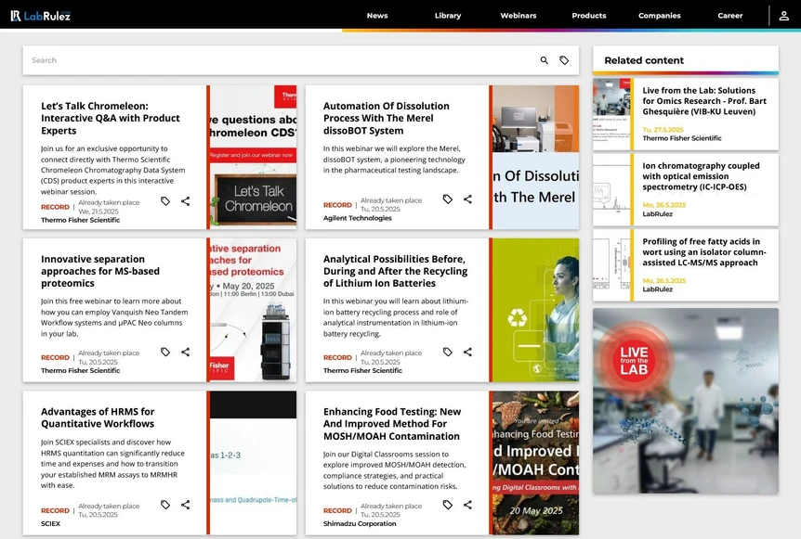Screen dimensions: 801x539
Task: Go to the Library menu item
Action: tap(447, 16)
